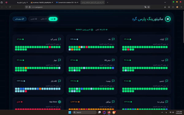Screen dimensions: 184x115
Task: Click the 1,684 ms latency badge on the ویرگول card
Action: click(x=75, y=102)
